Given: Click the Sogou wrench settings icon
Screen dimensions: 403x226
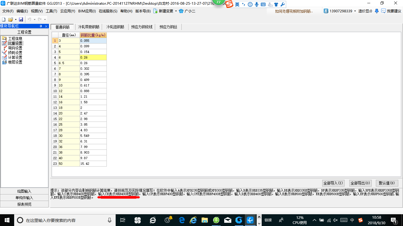Looking at the screenshot, I should (282, 4).
